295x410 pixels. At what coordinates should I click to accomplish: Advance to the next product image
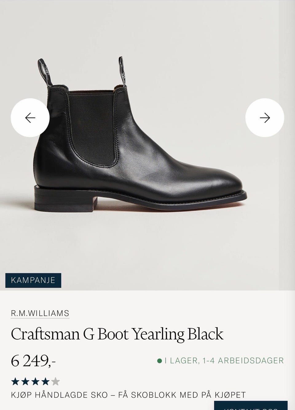coord(265,118)
